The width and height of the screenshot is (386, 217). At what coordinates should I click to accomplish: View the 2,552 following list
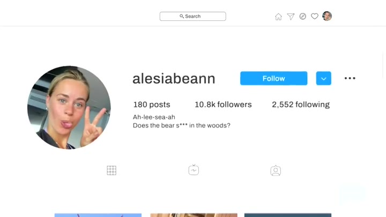point(301,104)
